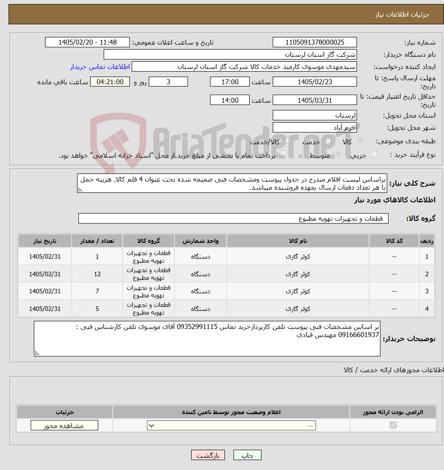
Task: Click the price validity date 1405/03/31
Action: coord(315,100)
